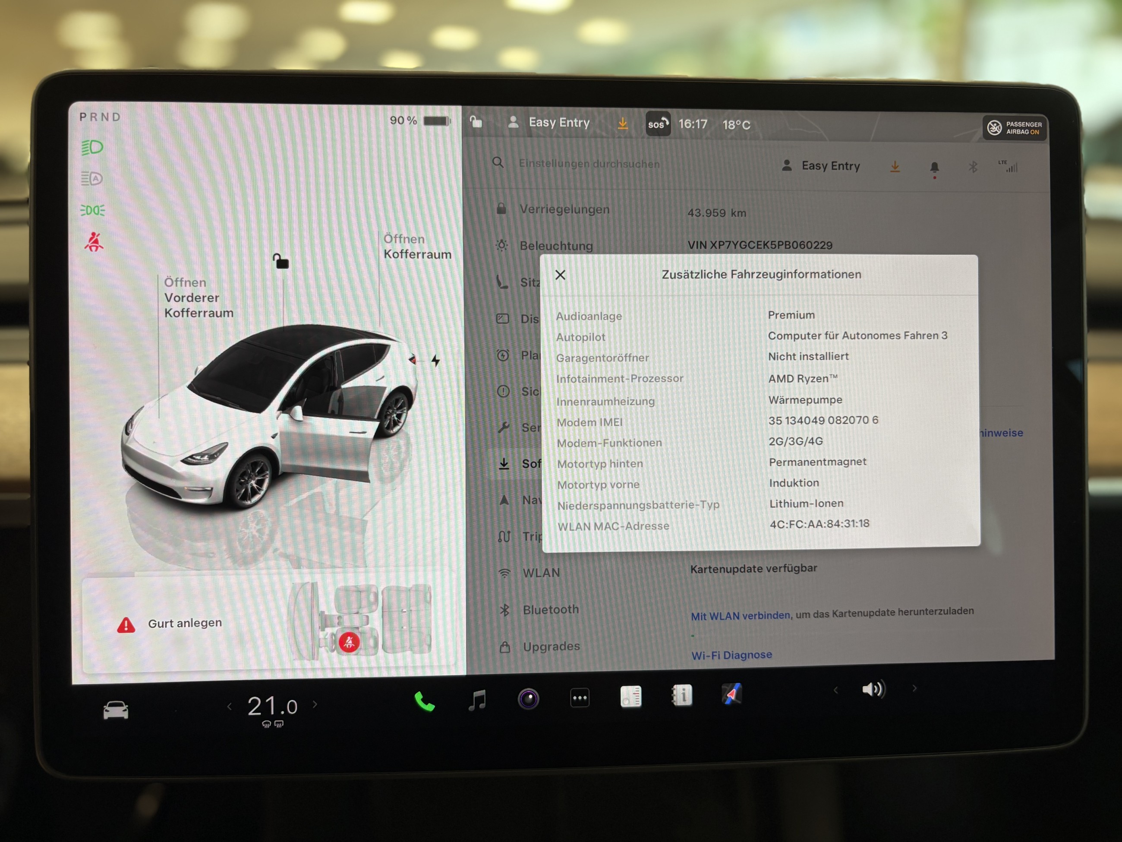
Task: Tap the unlock padlock above the car
Action: [280, 261]
